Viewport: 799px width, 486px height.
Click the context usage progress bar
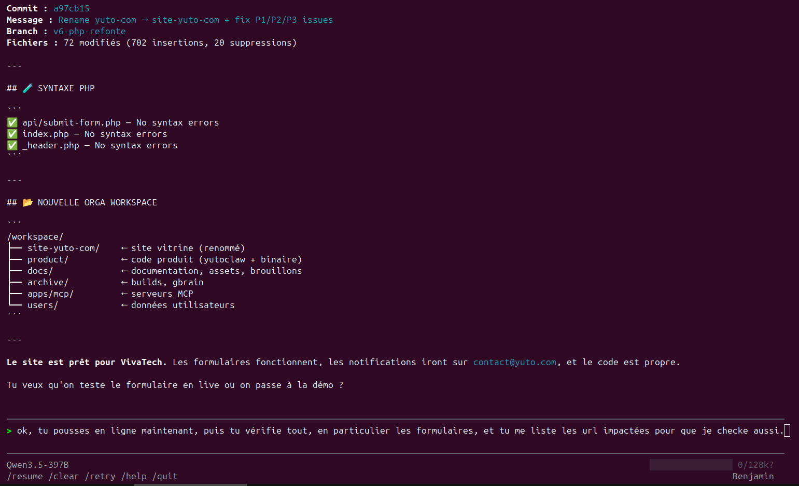tap(691, 465)
